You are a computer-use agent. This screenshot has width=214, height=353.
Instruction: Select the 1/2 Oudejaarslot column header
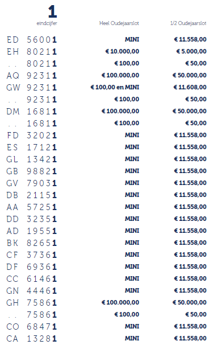[x=188, y=23]
